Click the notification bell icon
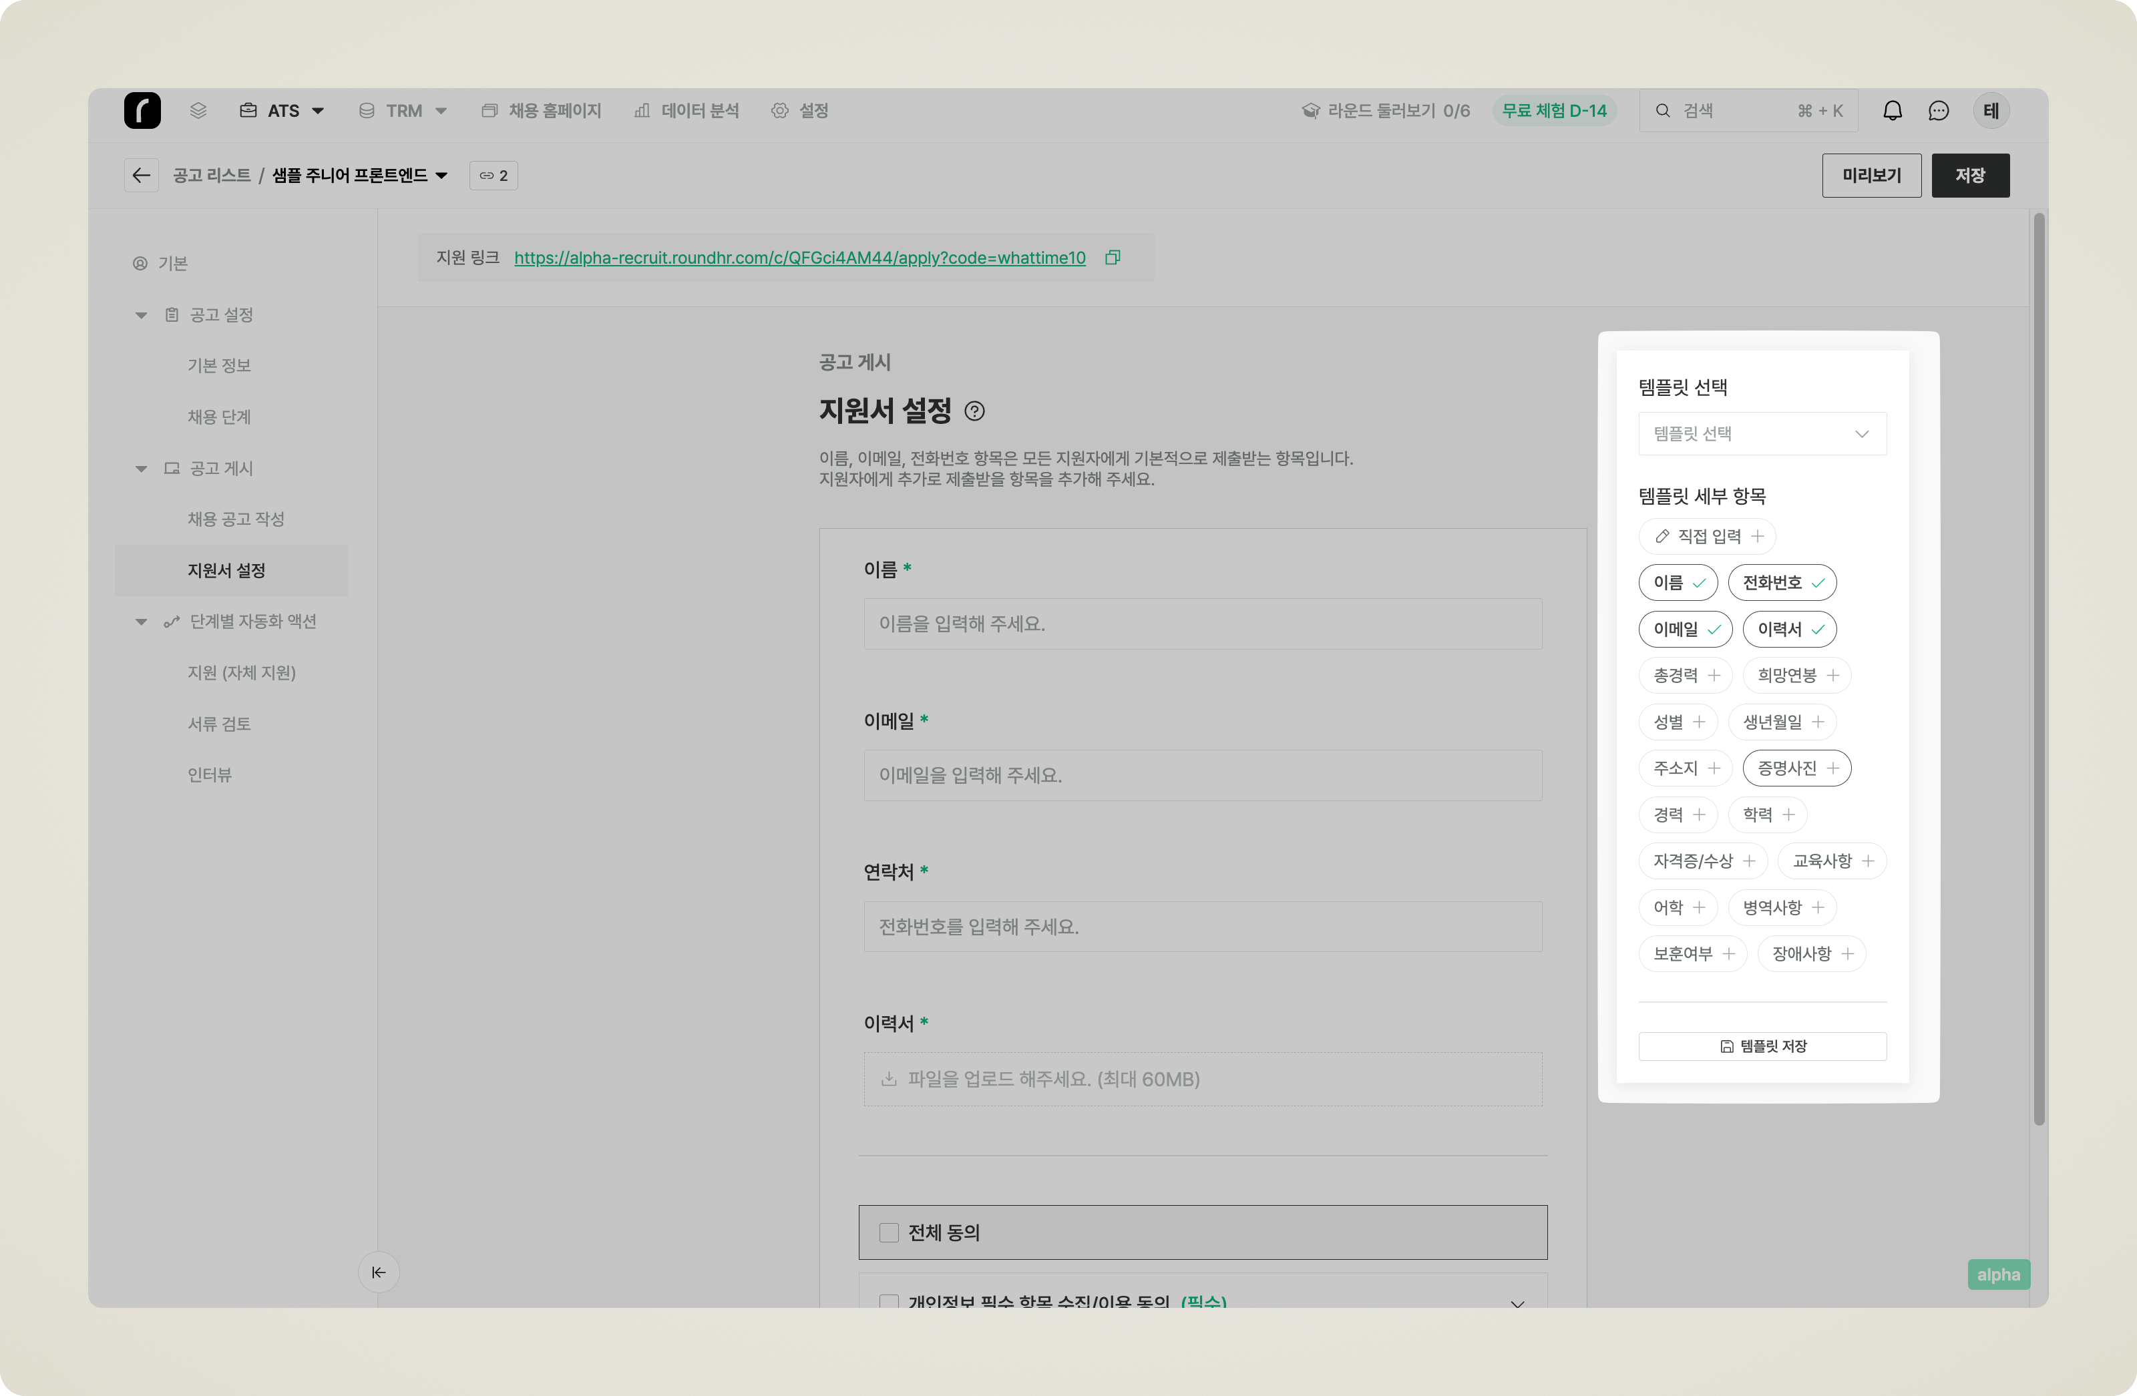The height and width of the screenshot is (1396, 2137). (x=1892, y=110)
